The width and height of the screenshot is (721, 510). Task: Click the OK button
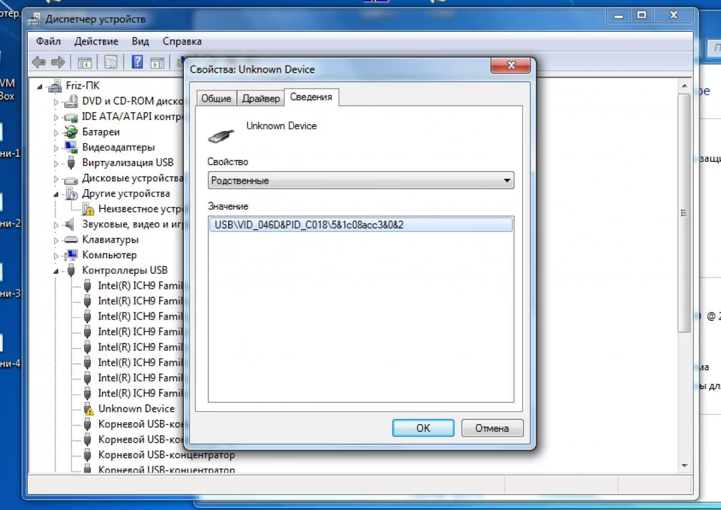(x=423, y=428)
